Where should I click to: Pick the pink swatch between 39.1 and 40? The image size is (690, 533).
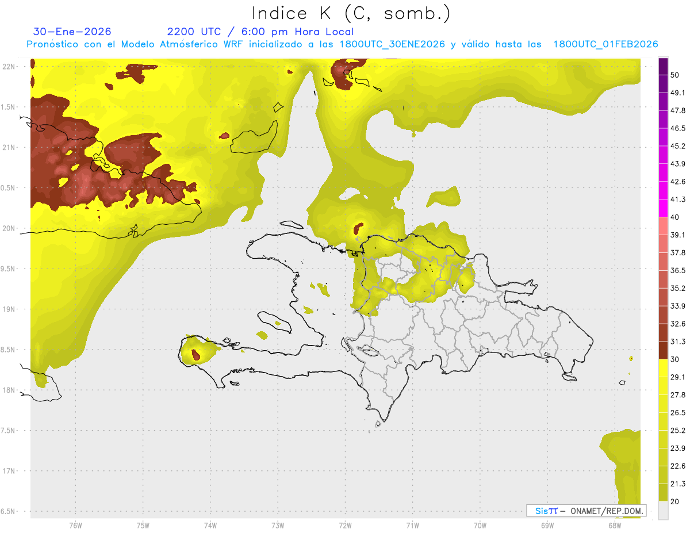(663, 226)
